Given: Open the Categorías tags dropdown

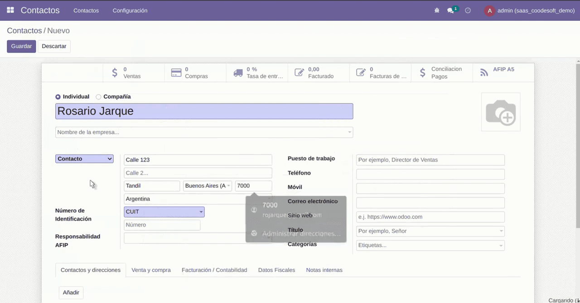Looking at the screenshot, I should pos(430,245).
